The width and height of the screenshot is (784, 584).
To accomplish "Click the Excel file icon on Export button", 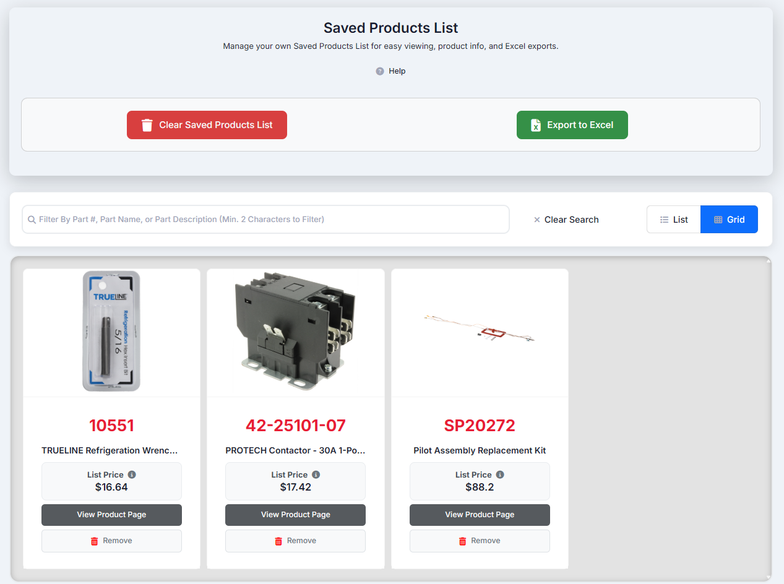I will pos(536,125).
